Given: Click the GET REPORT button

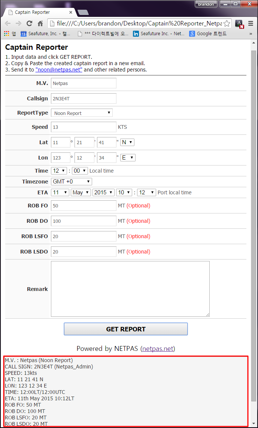Looking at the screenshot, I should [x=126, y=329].
